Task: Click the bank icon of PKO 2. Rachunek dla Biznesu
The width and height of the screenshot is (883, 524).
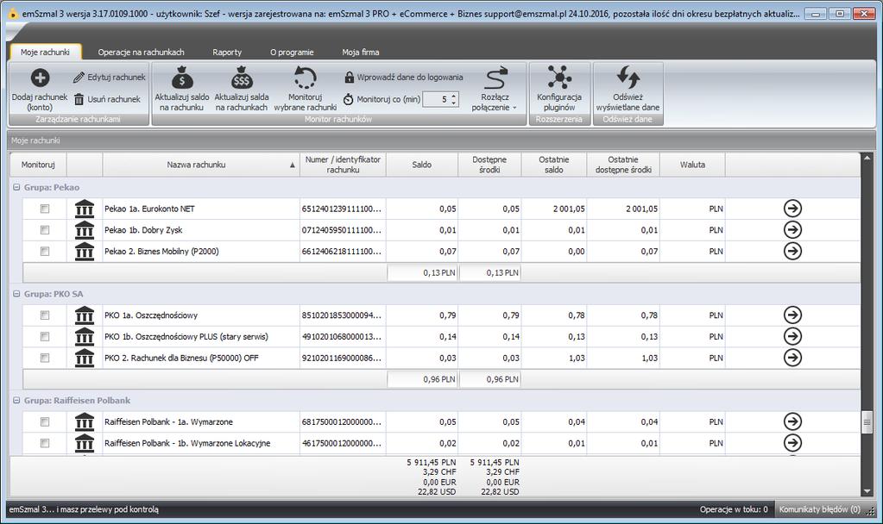Action: point(85,358)
